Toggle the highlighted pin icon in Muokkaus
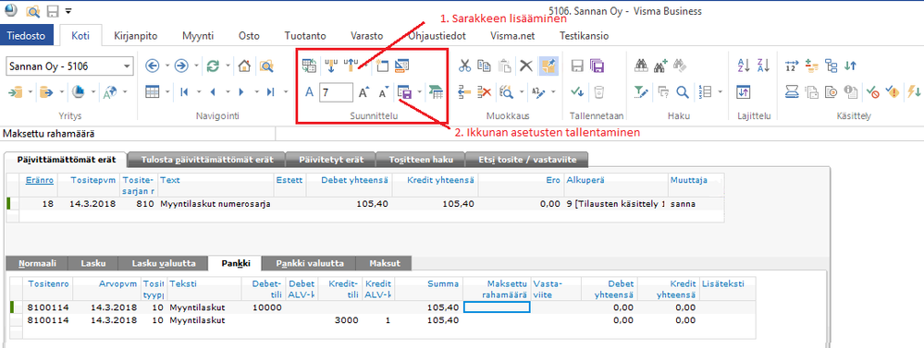 548,66
